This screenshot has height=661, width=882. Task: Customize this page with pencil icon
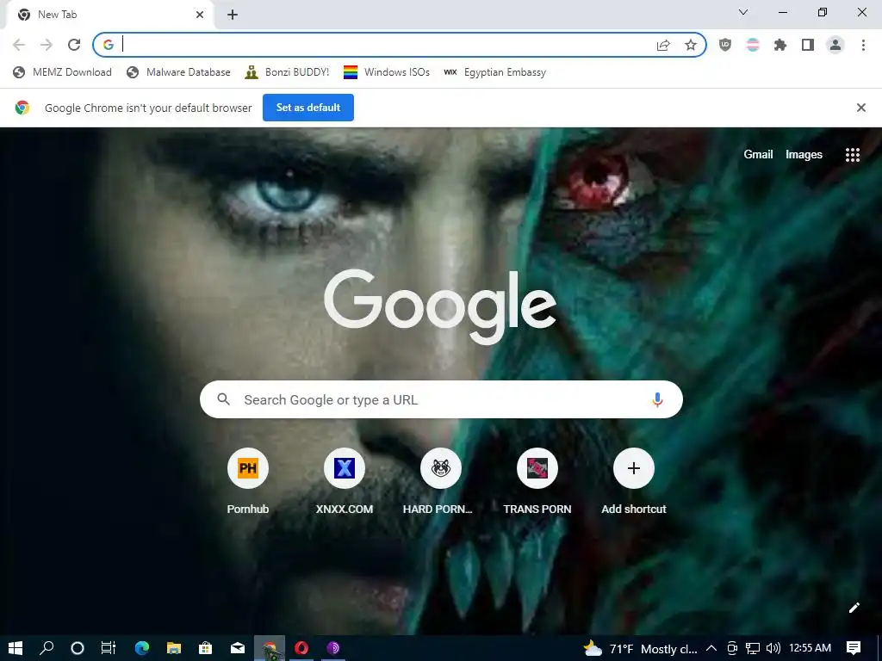click(x=854, y=608)
